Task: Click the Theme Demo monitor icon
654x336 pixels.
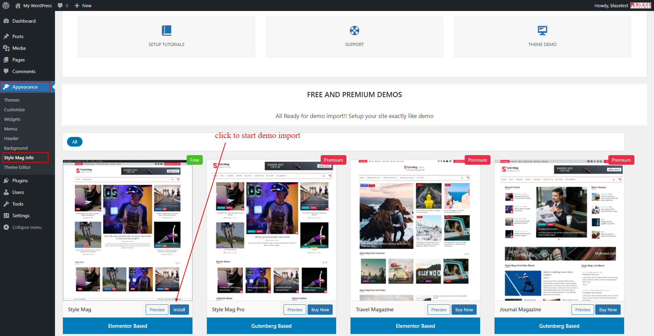Action: [542, 31]
